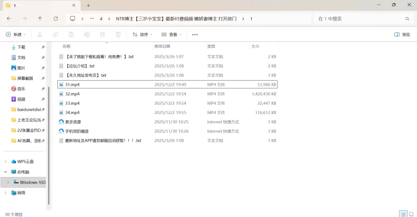Click the Refresh icon beside address bar
417x217 pixels.
[56, 19]
